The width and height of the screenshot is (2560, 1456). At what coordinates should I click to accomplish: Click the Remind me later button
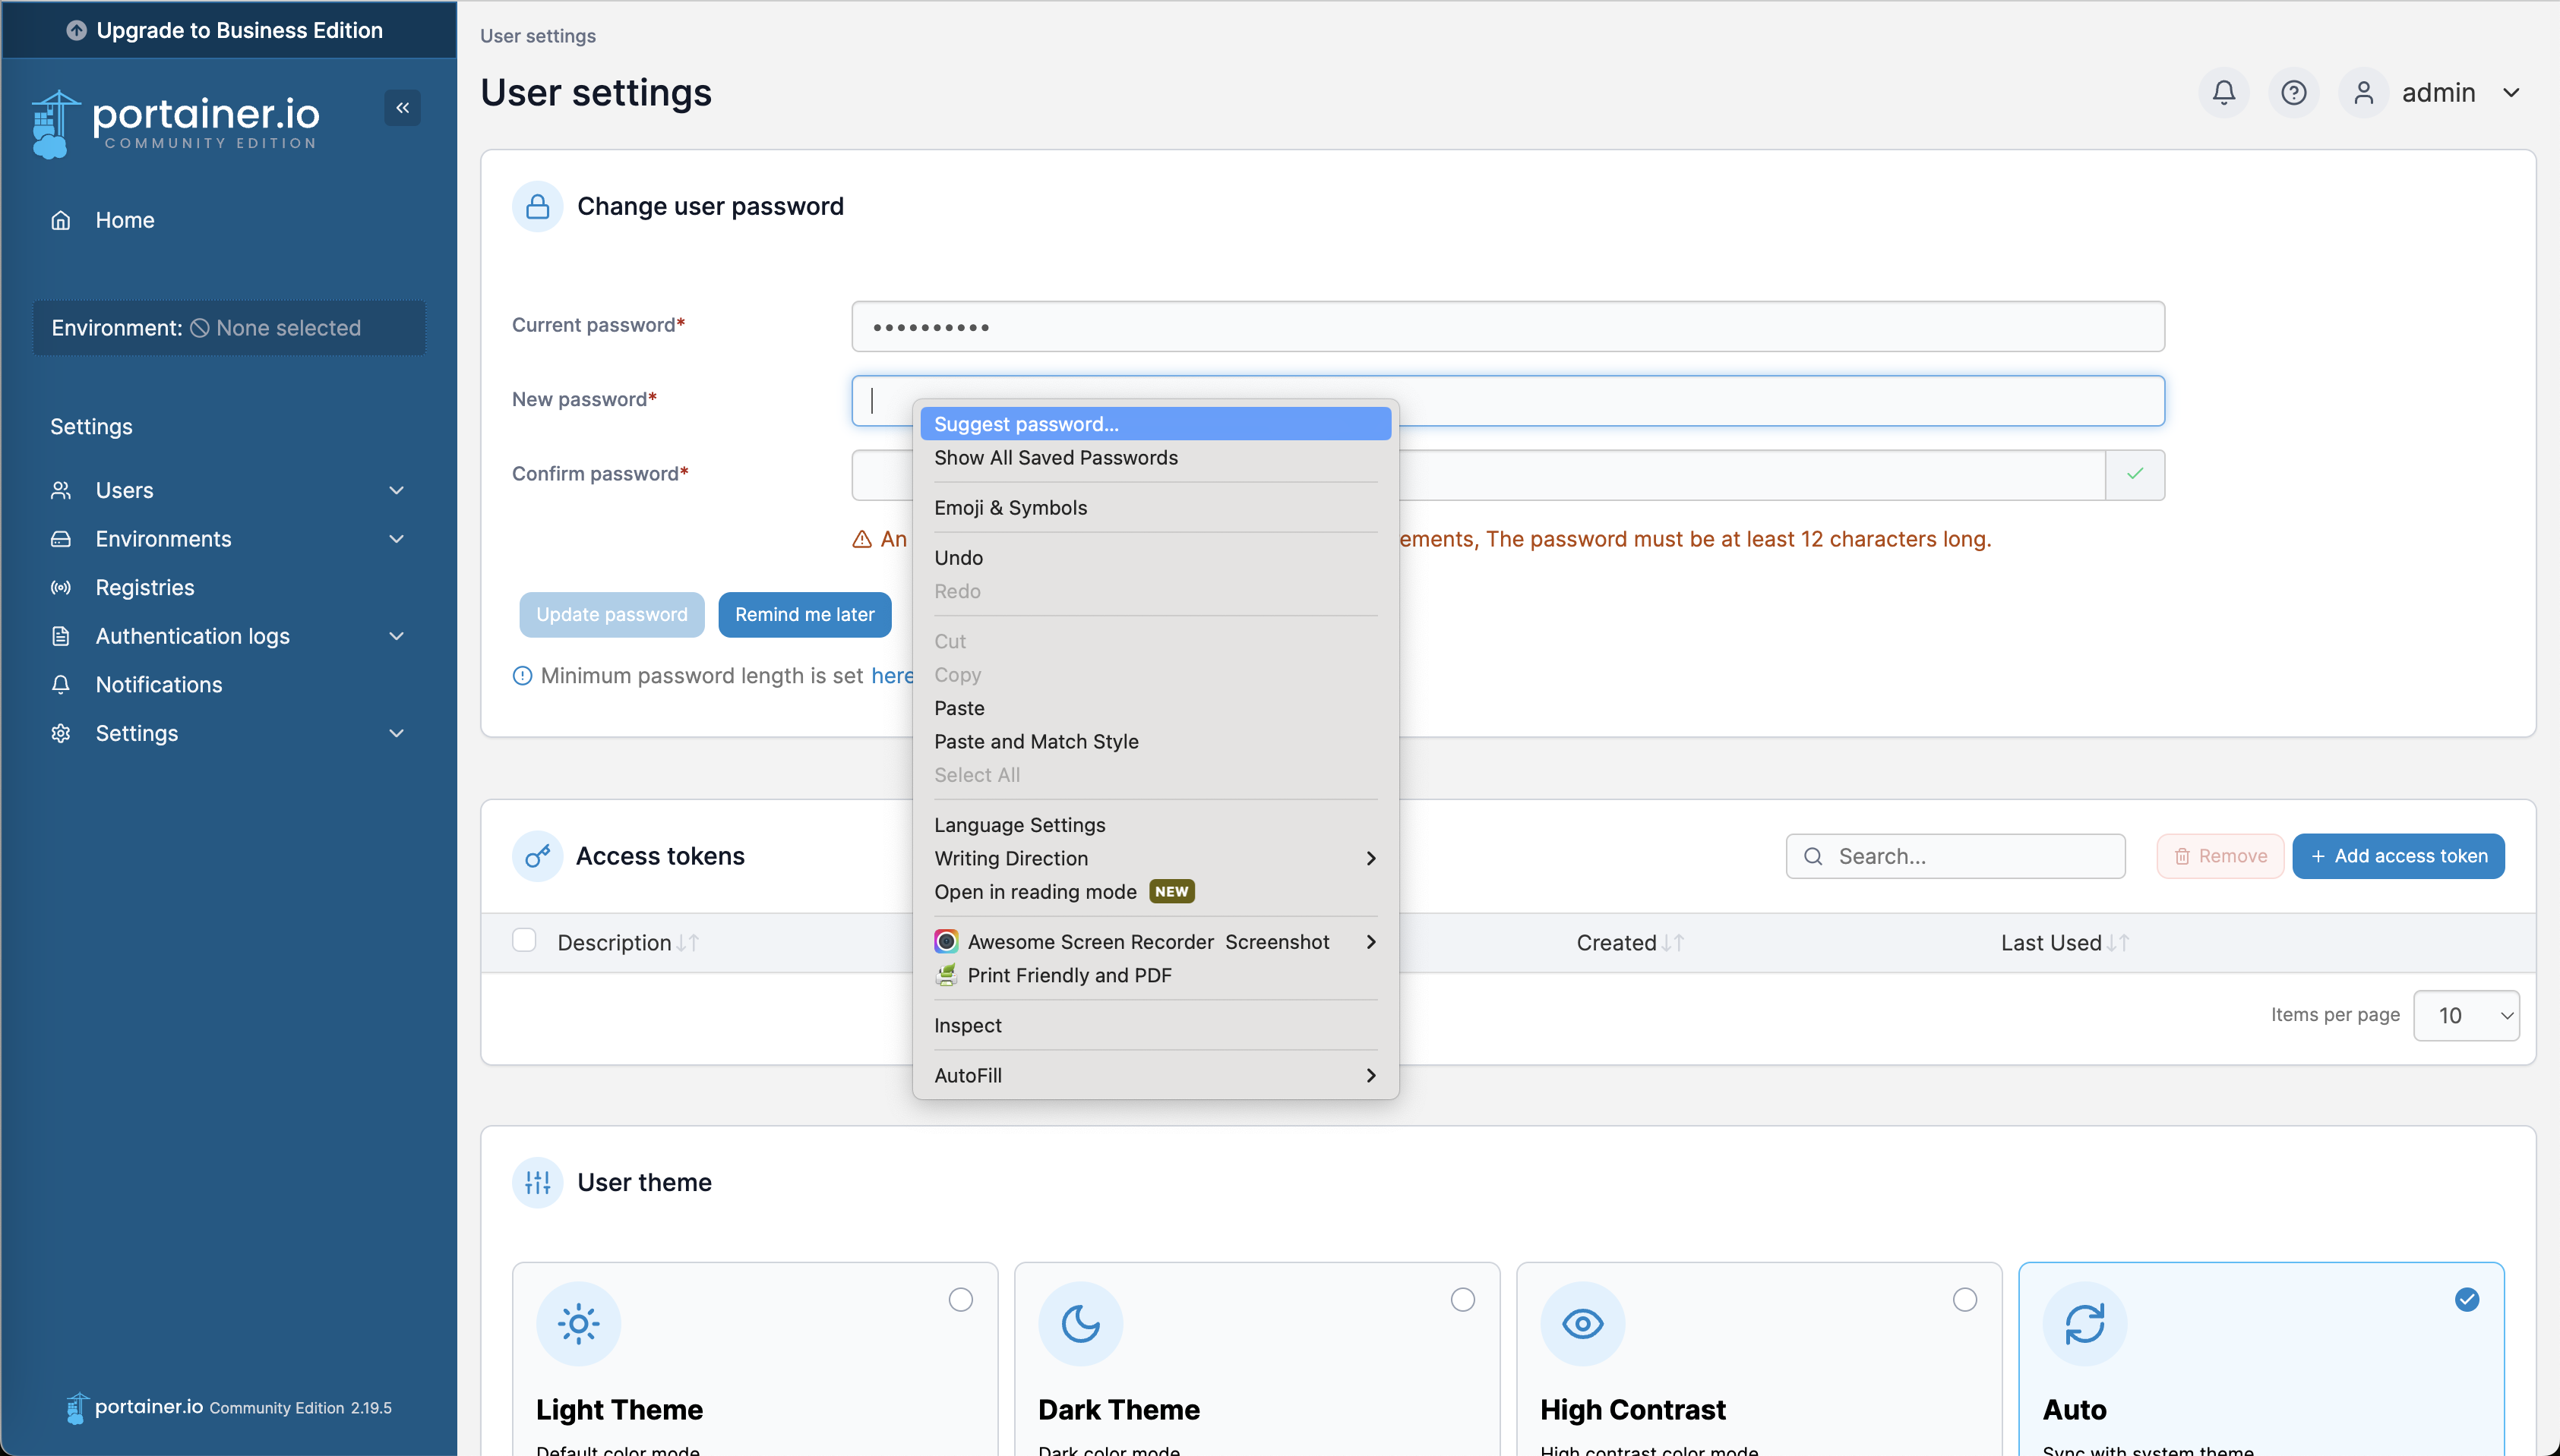pos(804,614)
